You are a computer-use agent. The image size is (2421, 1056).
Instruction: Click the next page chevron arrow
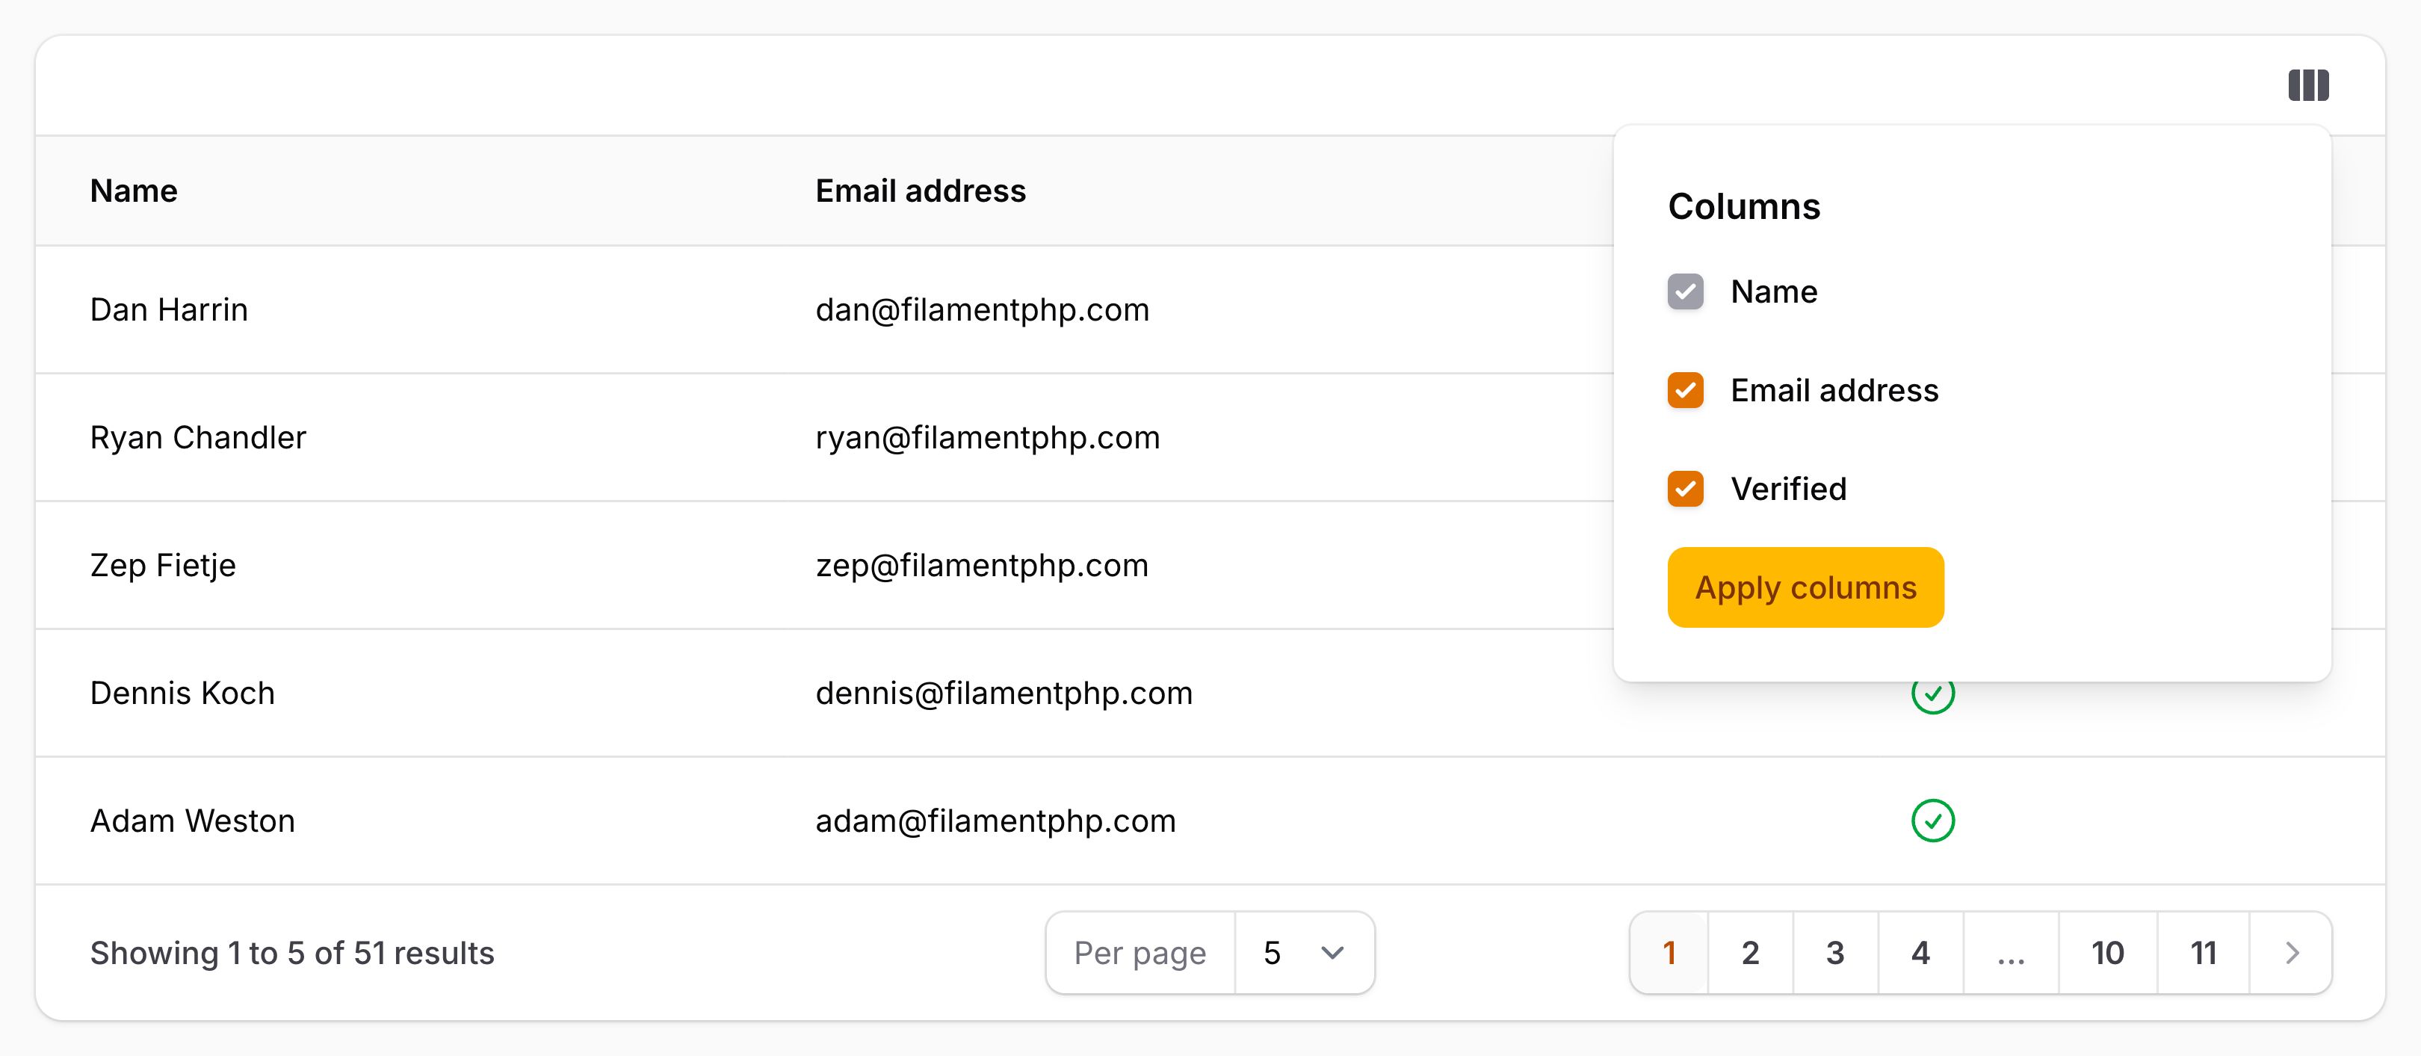pyautogui.click(x=2290, y=953)
